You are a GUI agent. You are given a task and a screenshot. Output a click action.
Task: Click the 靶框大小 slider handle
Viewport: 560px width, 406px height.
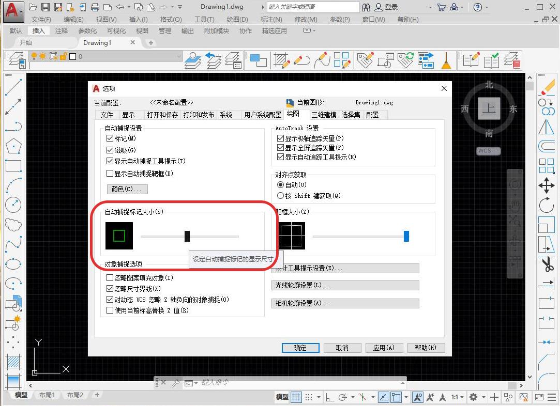click(x=405, y=236)
